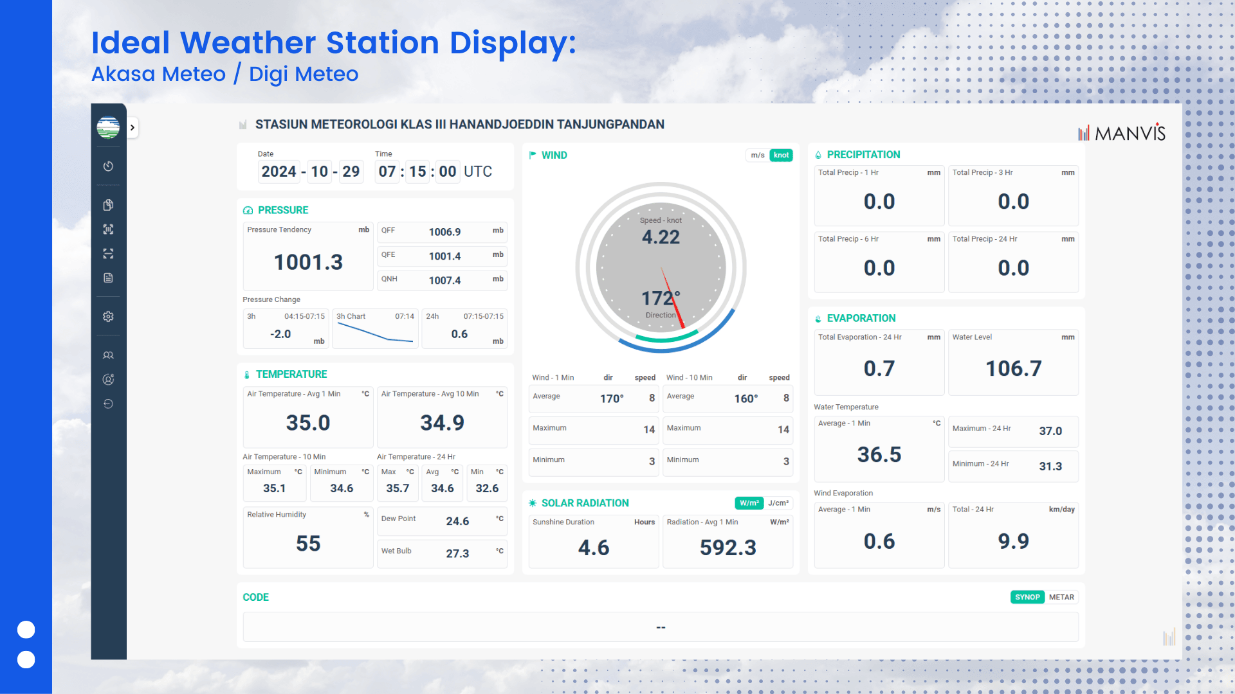The height and width of the screenshot is (694, 1235).
Task: Click the seconds field 00
Action: pos(448,172)
